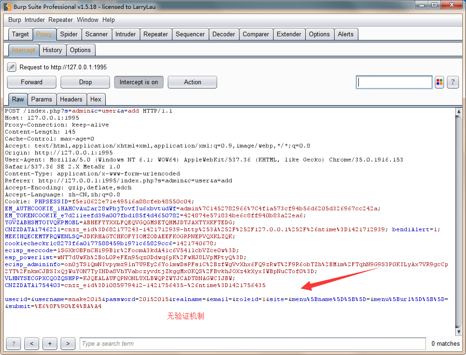This screenshot has width=466, height=355.
Task: Select the Intercept sub-tab
Action: (x=23, y=50)
